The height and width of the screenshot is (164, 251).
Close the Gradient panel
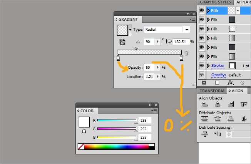click(x=194, y=14)
